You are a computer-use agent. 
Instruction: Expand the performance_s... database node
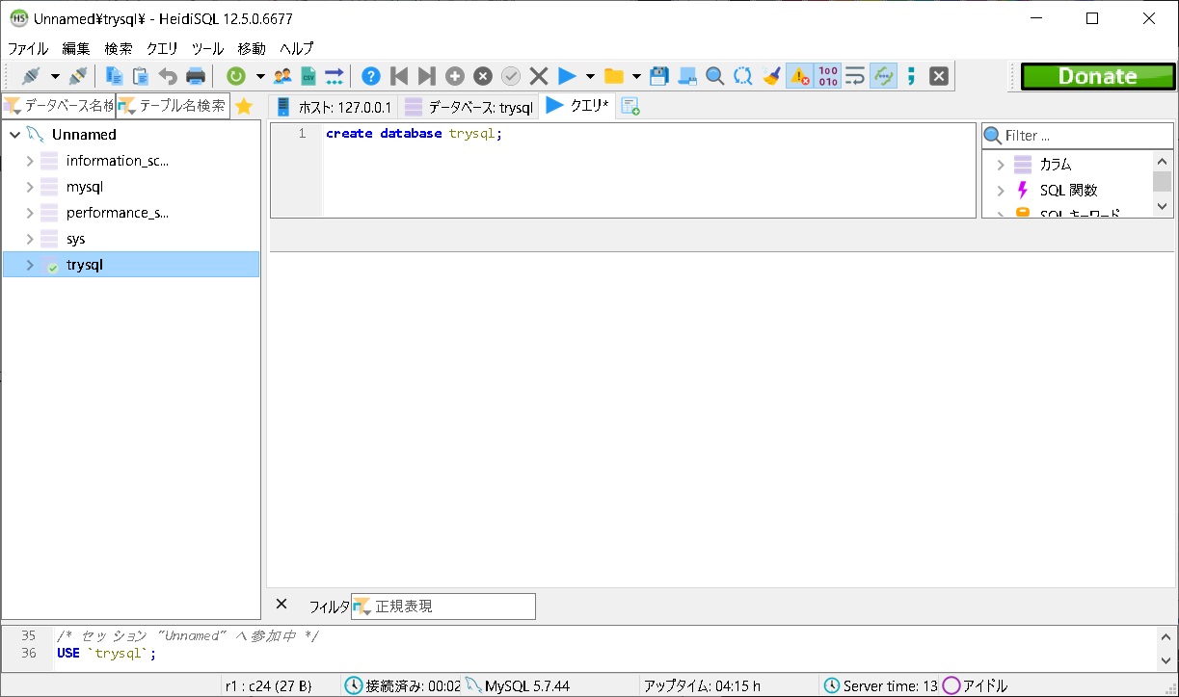click(30, 213)
